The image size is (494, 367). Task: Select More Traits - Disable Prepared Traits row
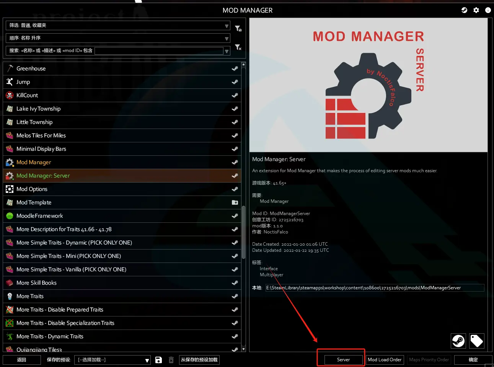tap(122, 310)
